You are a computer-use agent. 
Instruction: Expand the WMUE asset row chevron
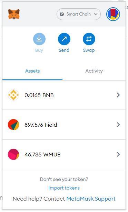coord(118,154)
